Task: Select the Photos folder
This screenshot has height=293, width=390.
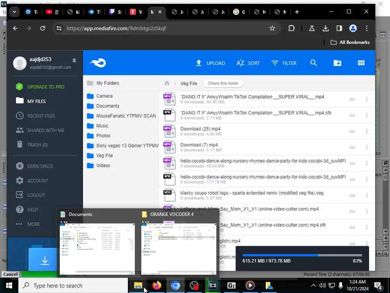Action: click(99, 136)
